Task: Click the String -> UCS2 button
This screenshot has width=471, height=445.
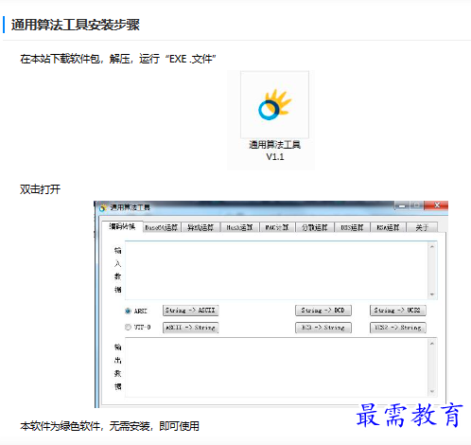Action: pos(397,311)
